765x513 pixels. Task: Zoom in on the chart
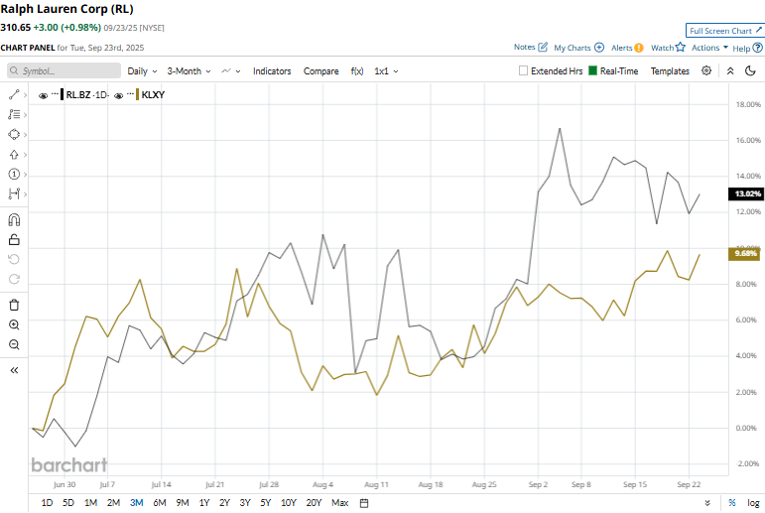click(14, 325)
